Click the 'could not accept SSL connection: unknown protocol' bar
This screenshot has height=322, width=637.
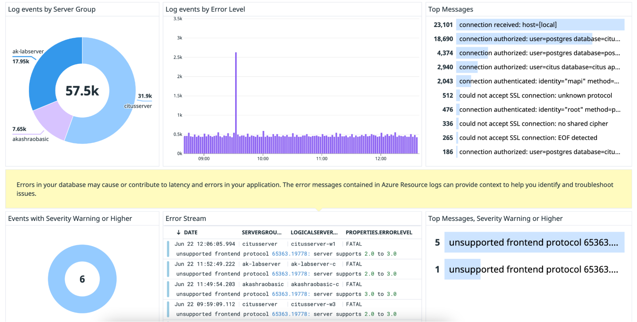tap(535, 95)
